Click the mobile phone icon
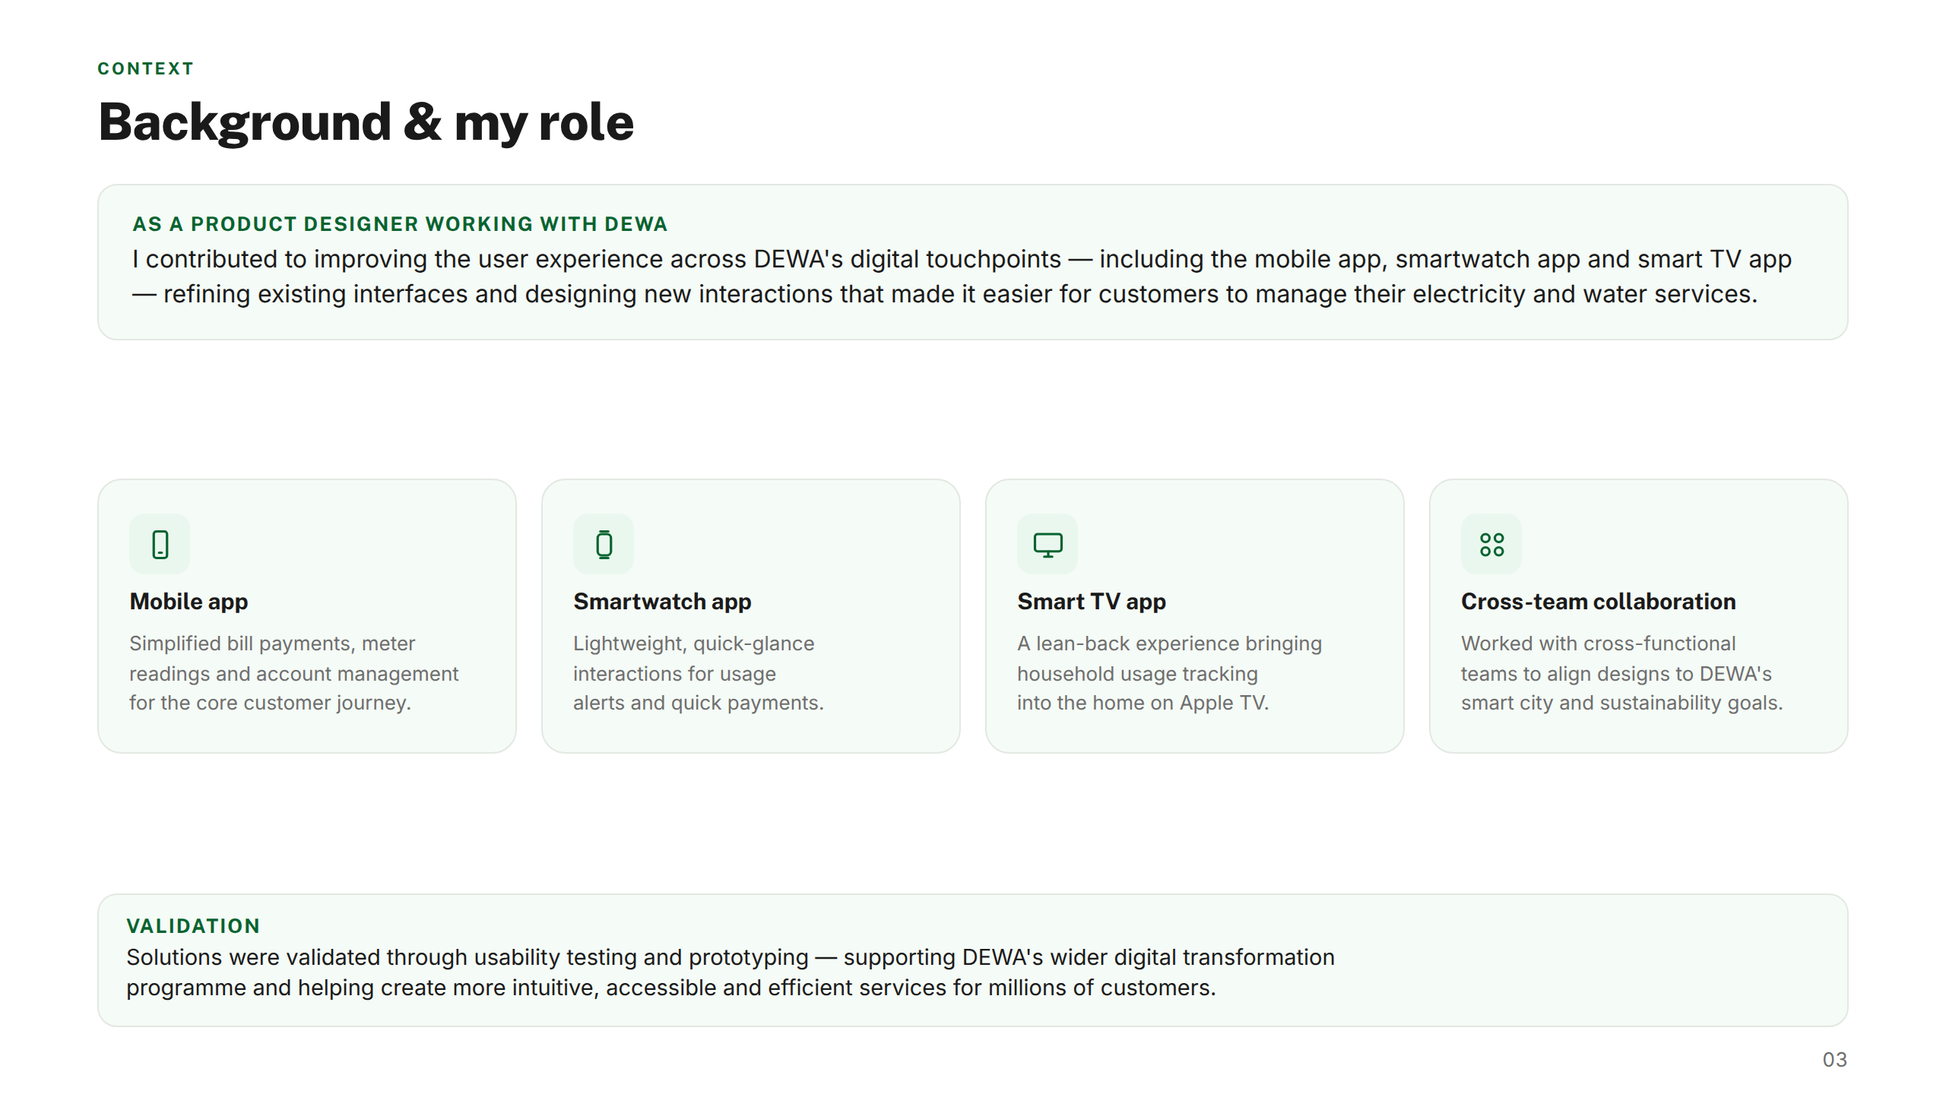Image resolution: width=1946 pixels, height=1094 pixels. coord(160,544)
